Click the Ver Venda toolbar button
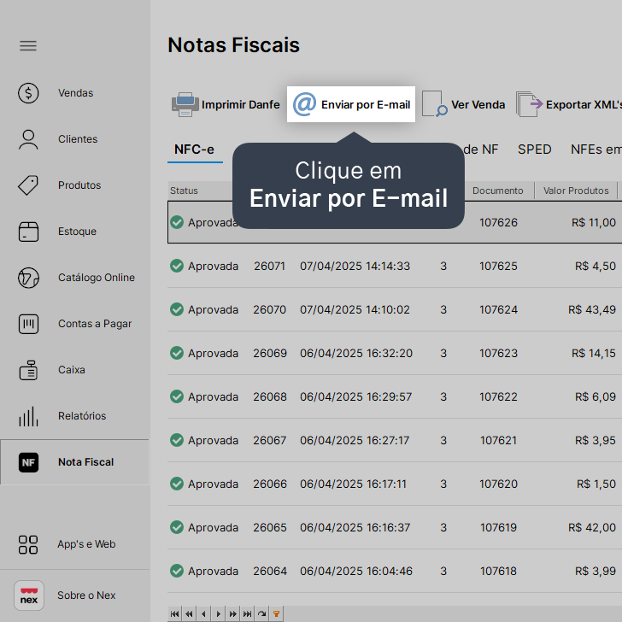Image resolution: width=622 pixels, height=622 pixels. [x=463, y=104]
